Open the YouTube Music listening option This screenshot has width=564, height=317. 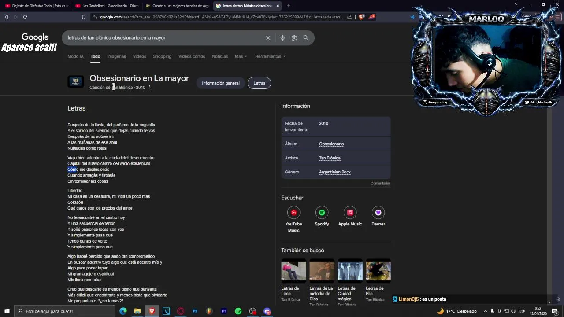[x=293, y=213]
